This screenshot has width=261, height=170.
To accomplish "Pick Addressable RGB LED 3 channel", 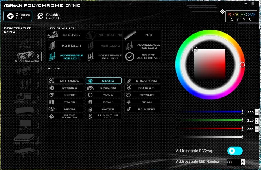I will coord(142,46).
